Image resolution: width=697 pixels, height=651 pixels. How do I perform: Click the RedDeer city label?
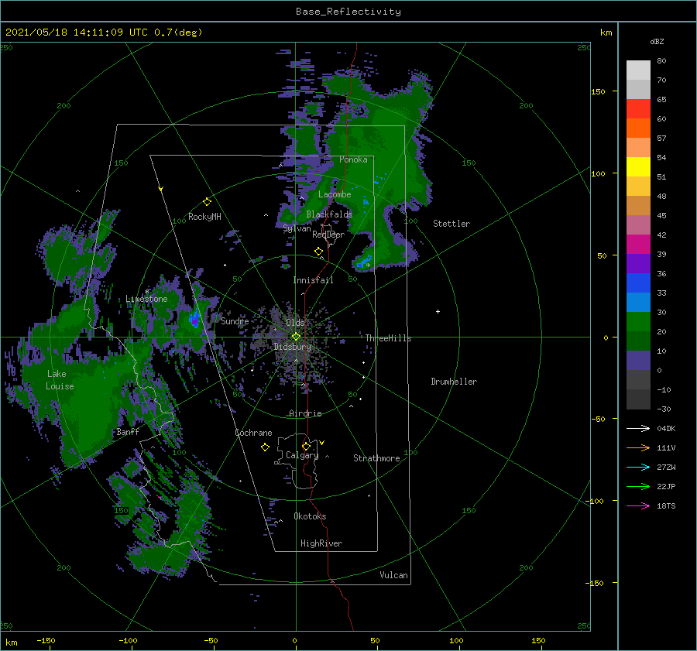(x=328, y=235)
